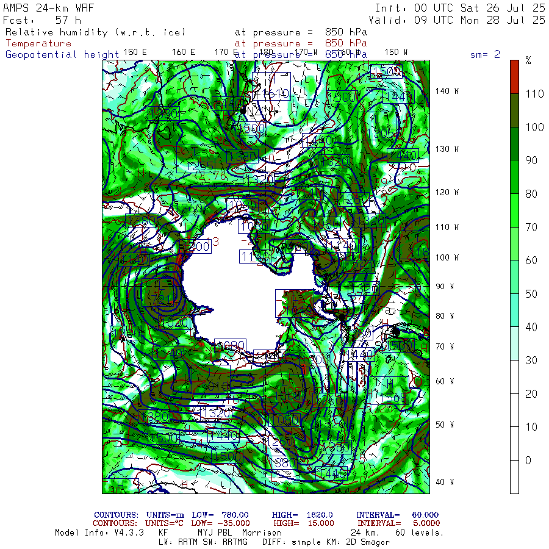Select the 'Relative humidity (w.r.t. ice)' label
549x549 pixels.
96,32
